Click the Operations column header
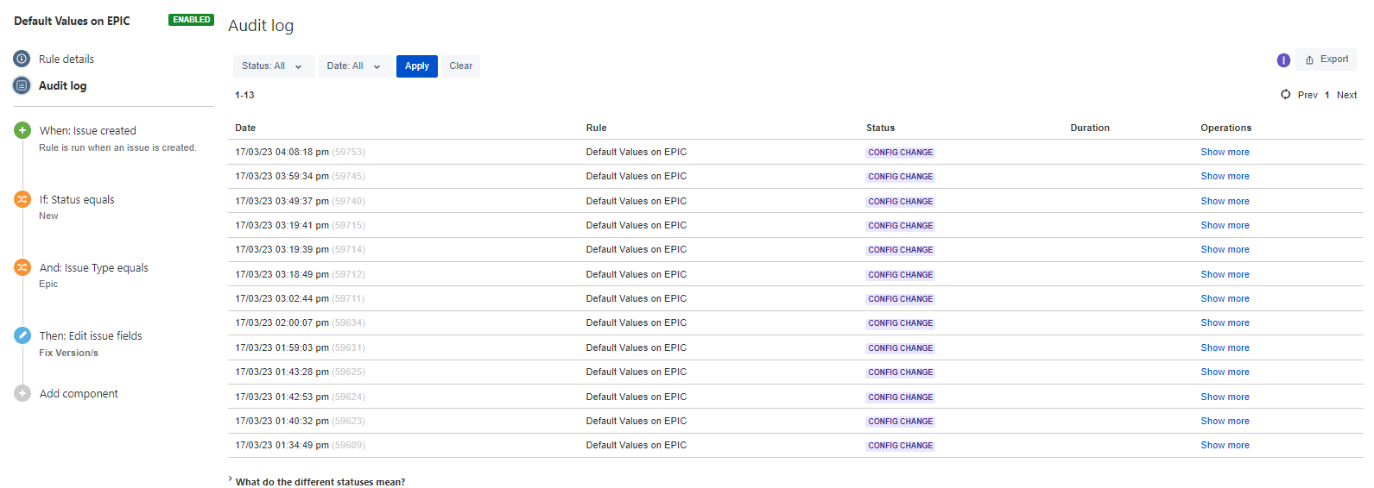This screenshot has width=1374, height=488. (x=1225, y=128)
